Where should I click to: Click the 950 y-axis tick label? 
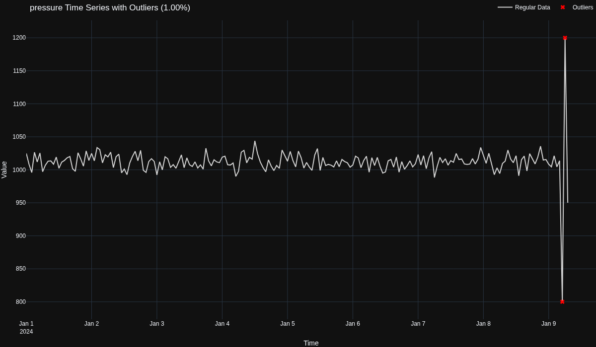click(21, 203)
